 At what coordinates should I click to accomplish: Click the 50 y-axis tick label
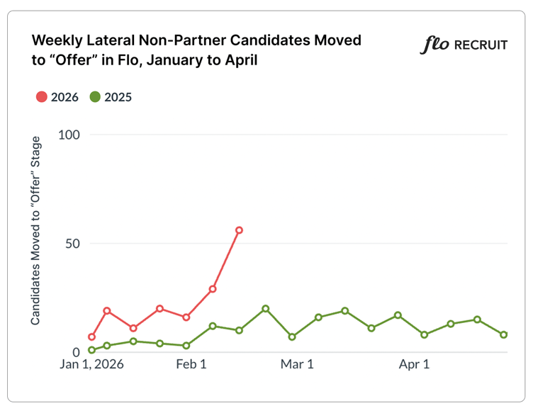pos(72,244)
